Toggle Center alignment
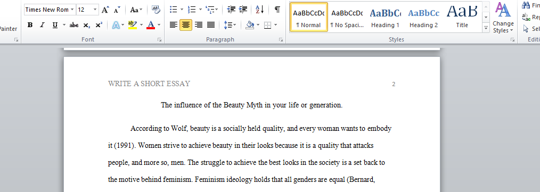The height and width of the screenshot is (192, 540). (x=186, y=25)
